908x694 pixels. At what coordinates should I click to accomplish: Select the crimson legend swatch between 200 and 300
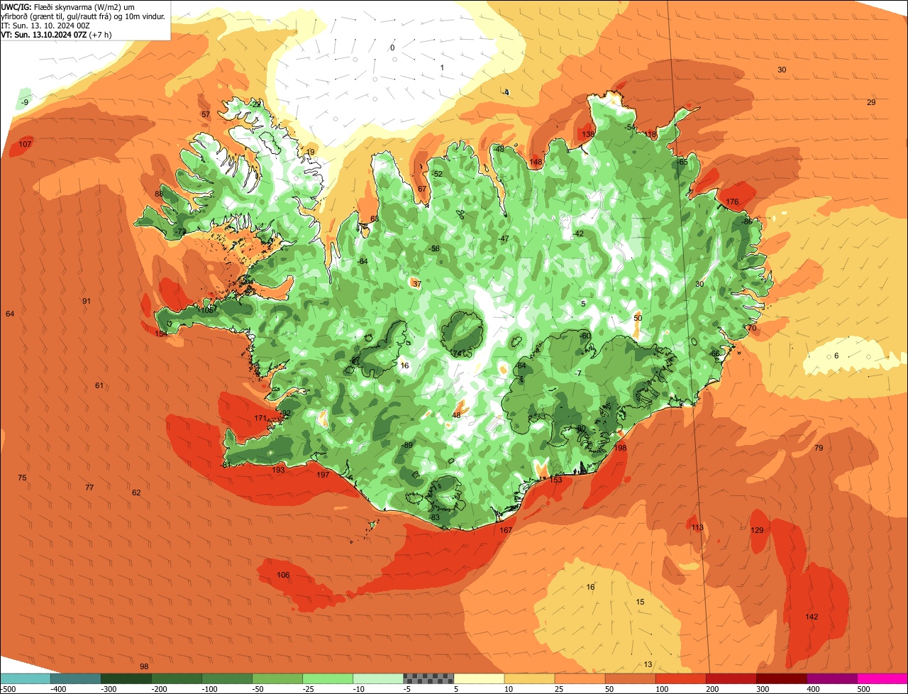point(731,678)
